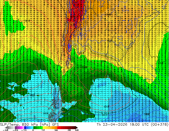Click the 1022 isobar label on the map
Screen dimensions: 169x131
(x=32, y=95)
